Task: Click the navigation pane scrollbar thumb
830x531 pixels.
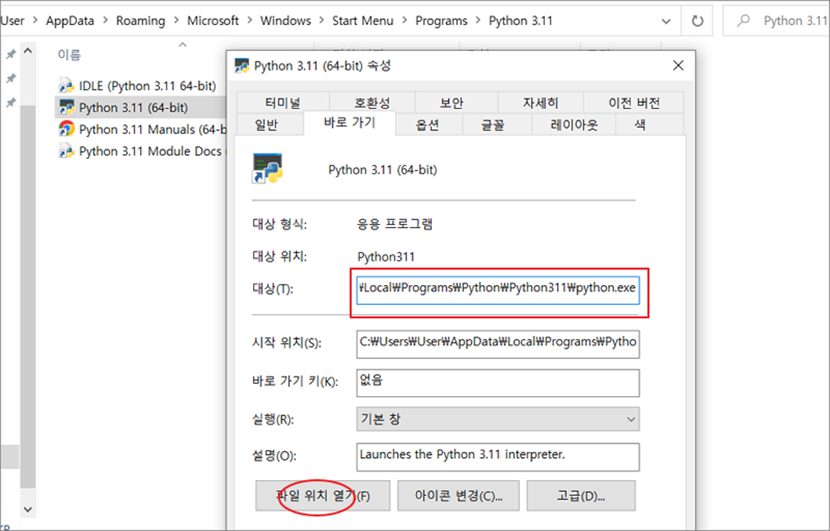Action: tap(28, 296)
